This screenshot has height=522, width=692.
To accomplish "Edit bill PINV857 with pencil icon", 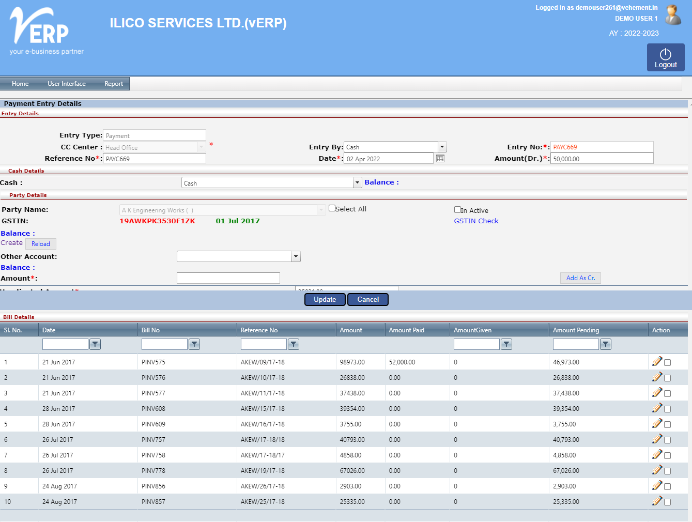I will pyautogui.click(x=657, y=501).
